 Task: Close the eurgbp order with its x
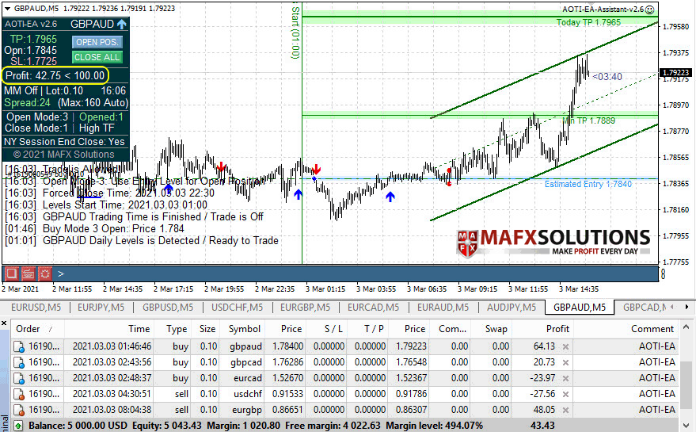click(x=565, y=411)
